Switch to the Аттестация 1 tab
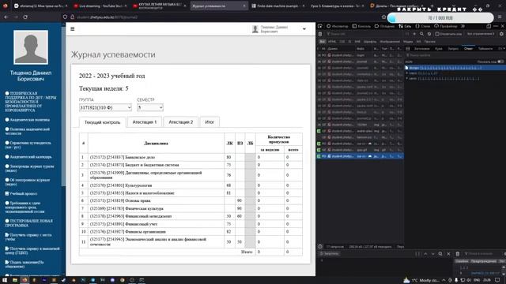Image resolution: width=506 pixels, height=284 pixels. click(x=145, y=122)
